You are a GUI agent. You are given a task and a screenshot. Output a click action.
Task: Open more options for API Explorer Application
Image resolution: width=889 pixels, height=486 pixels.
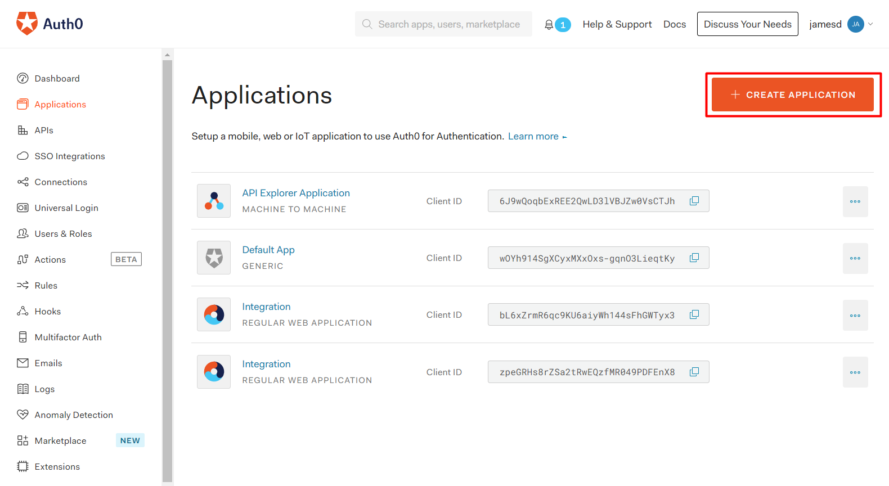coord(855,201)
